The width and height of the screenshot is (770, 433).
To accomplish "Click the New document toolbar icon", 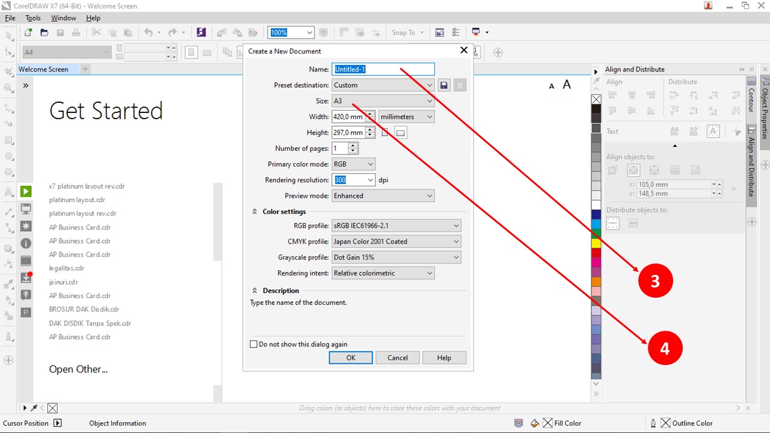I will [28, 32].
